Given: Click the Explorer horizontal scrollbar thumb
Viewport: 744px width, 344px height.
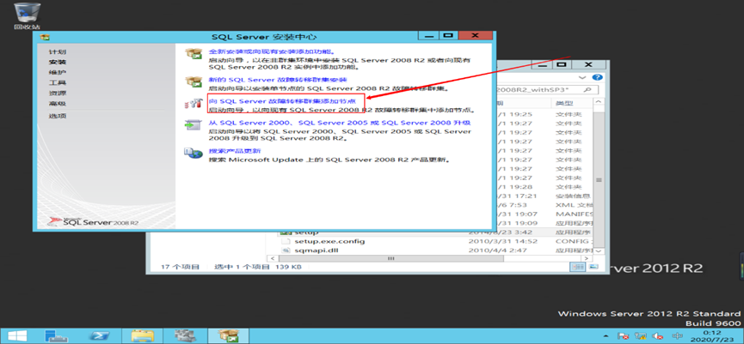Looking at the screenshot, I should (391, 259).
